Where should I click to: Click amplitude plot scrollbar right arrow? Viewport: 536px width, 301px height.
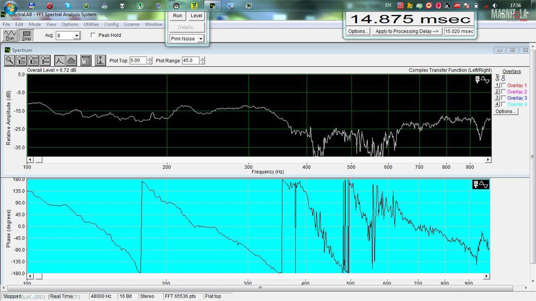pyautogui.click(x=488, y=159)
